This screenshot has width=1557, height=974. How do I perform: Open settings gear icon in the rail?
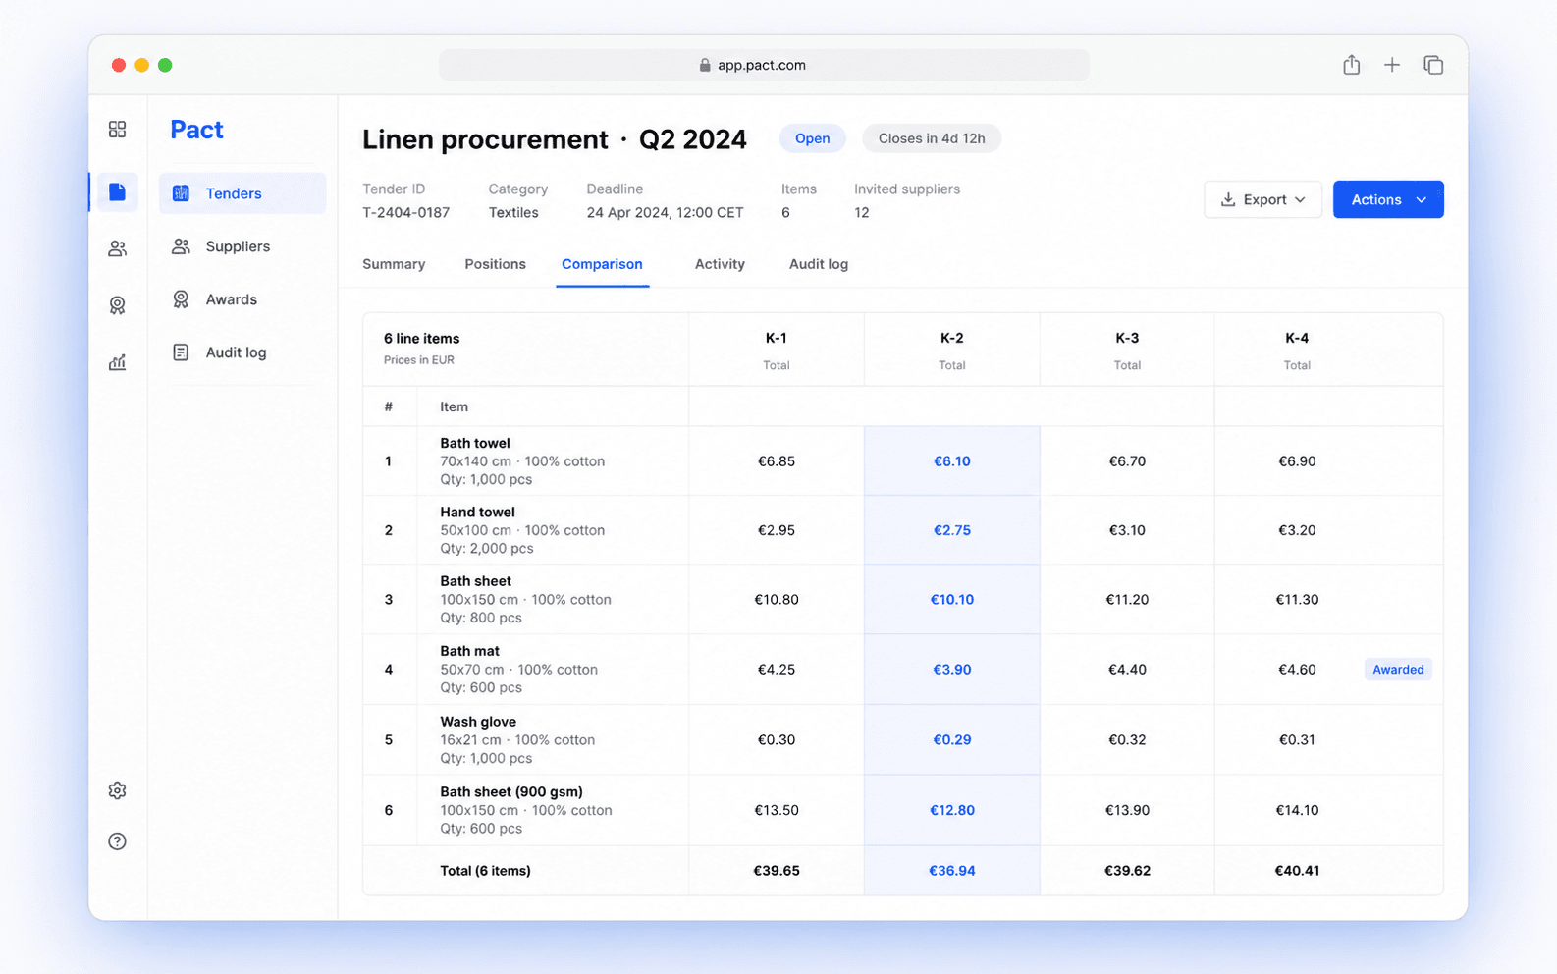click(x=117, y=790)
